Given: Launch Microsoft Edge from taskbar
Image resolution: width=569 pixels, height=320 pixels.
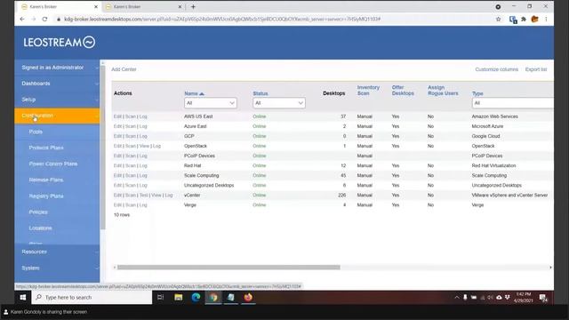Looking at the screenshot, I should click(196, 298).
